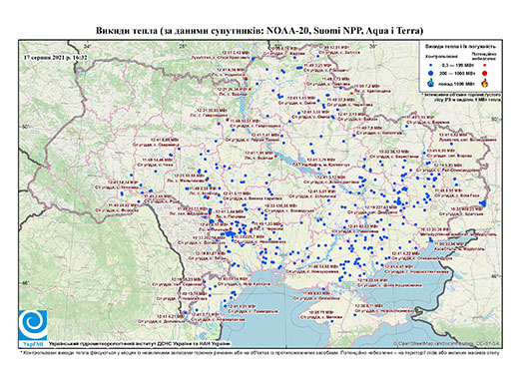Select the large blue circle legend symbol
This screenshot has height=367, width=519.
(431, 73)
